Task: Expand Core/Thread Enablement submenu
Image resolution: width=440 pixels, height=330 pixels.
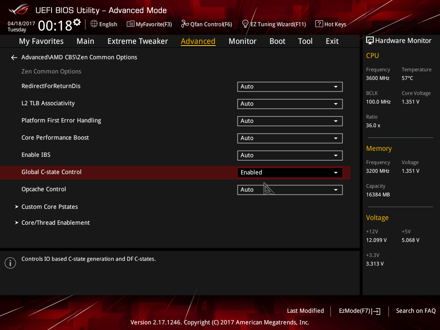Action: coord(55,223)
